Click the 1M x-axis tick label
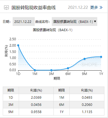Image resolution: width=108 pixels, height=118 pixels. coord(35,74)
